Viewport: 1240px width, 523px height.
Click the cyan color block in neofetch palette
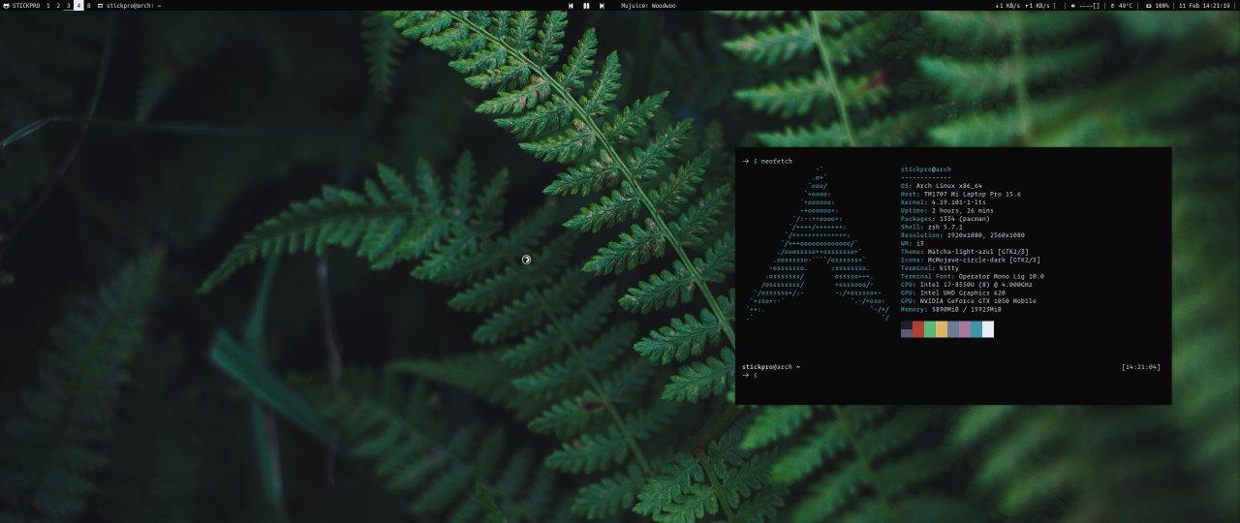[976, 329]
